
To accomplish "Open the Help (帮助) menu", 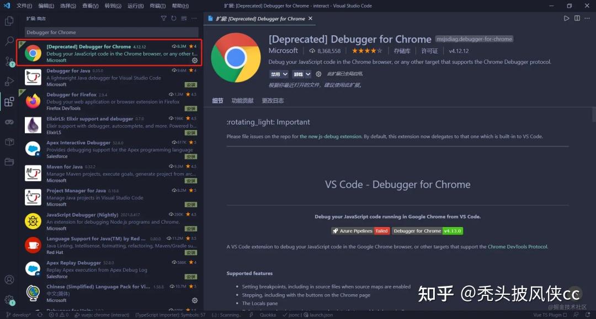I will (x=180, y=6).
